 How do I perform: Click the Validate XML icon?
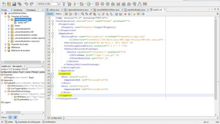138,14
